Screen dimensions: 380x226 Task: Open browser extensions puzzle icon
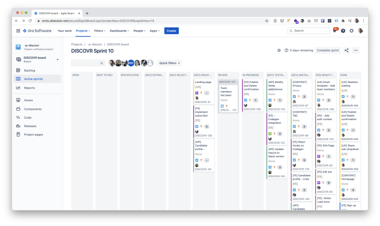click(x=343, y=21)
